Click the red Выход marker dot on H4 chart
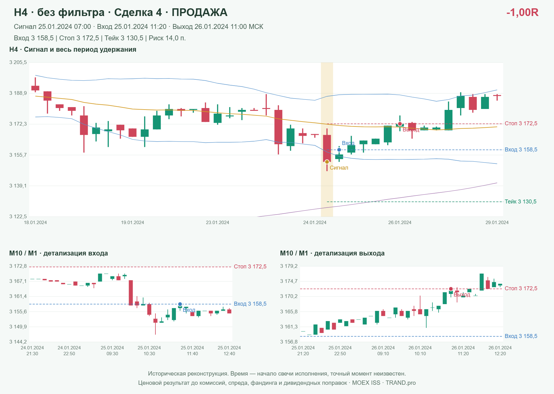 click(400, 124)
